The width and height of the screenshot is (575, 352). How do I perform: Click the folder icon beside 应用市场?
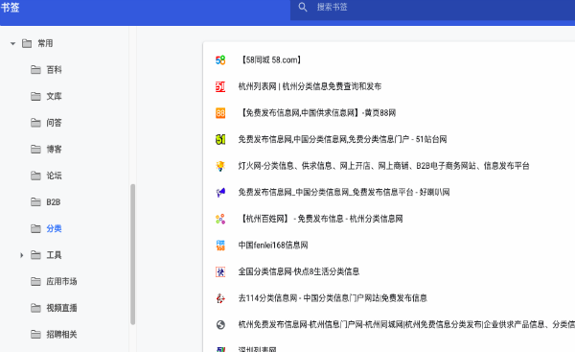tap(35, 282)
